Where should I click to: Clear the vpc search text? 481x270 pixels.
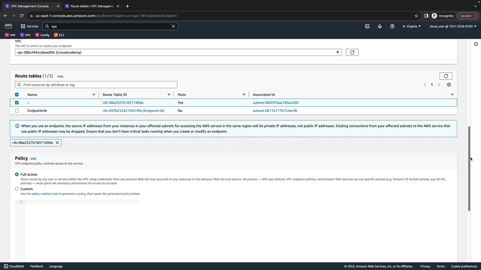click(x=173, y=26)
